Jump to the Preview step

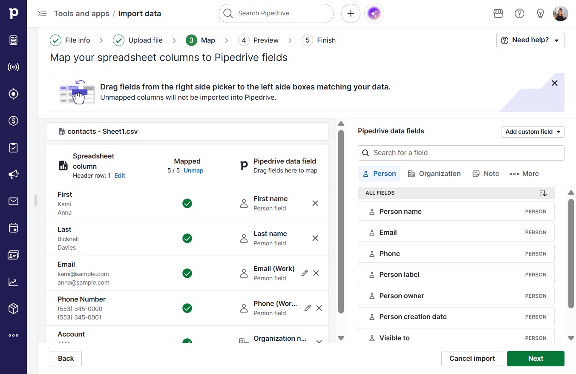pyautogui.click(x=258, y=40)
